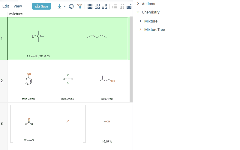Click the Save button
Screen dimensions: 240x150
(41, 6)
